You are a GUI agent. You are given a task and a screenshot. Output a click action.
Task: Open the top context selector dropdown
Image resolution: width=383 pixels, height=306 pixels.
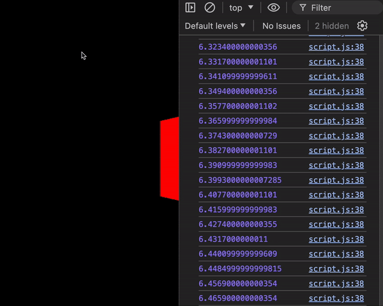click(x=241, y=8)
